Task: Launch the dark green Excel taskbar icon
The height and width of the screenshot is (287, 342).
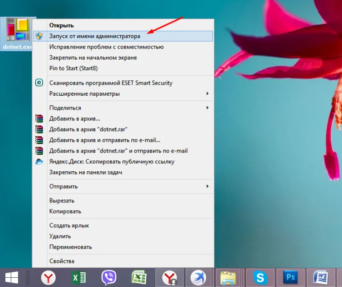Action: (78, 278)
